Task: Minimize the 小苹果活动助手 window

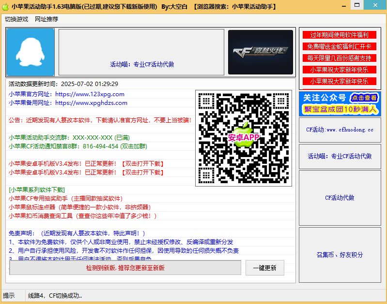Action: pos(344,5)
